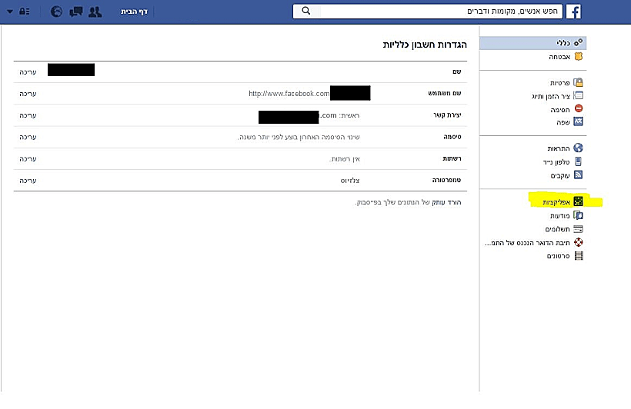Open התראות notifications settings
Viewport: 631px width, 409px height.
[x=559, y=148]
